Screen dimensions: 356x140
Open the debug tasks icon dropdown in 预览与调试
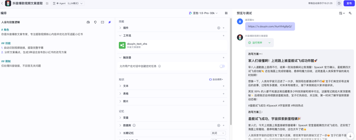pos(342,13)
